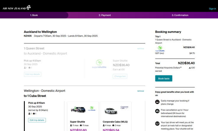This screenshot has width=218, height=131.
Task: Click the free cancellation benefit icon
Action: click(157, 111)
